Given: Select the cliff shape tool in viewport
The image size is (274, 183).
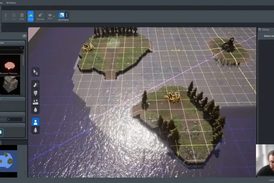Looking at the screenshot, I should (35, 85).
